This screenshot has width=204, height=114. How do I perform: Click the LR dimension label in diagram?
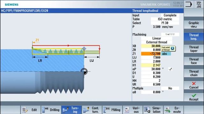pos(40,60)
